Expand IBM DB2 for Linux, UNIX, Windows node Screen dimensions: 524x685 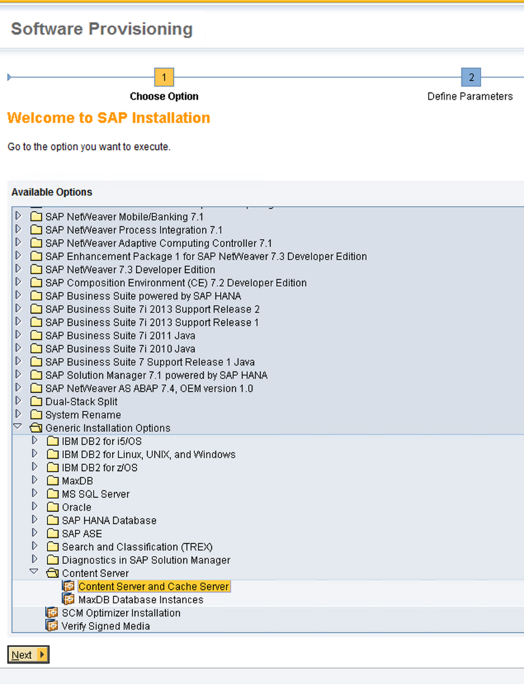click(35, 454)
